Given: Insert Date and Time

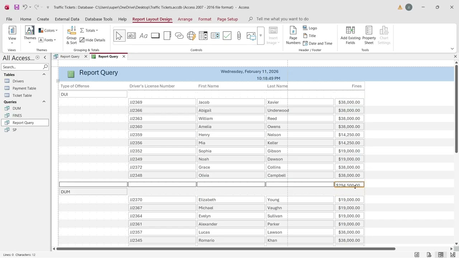Looking at the screenshot, I should [318, 43].
